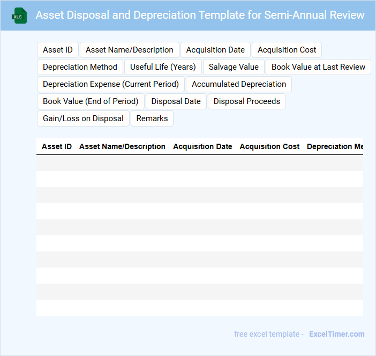Viewport: 376px width, 356px height.
Task: Click the Acquisition Cost column header
Action: (x=269, y=146)
